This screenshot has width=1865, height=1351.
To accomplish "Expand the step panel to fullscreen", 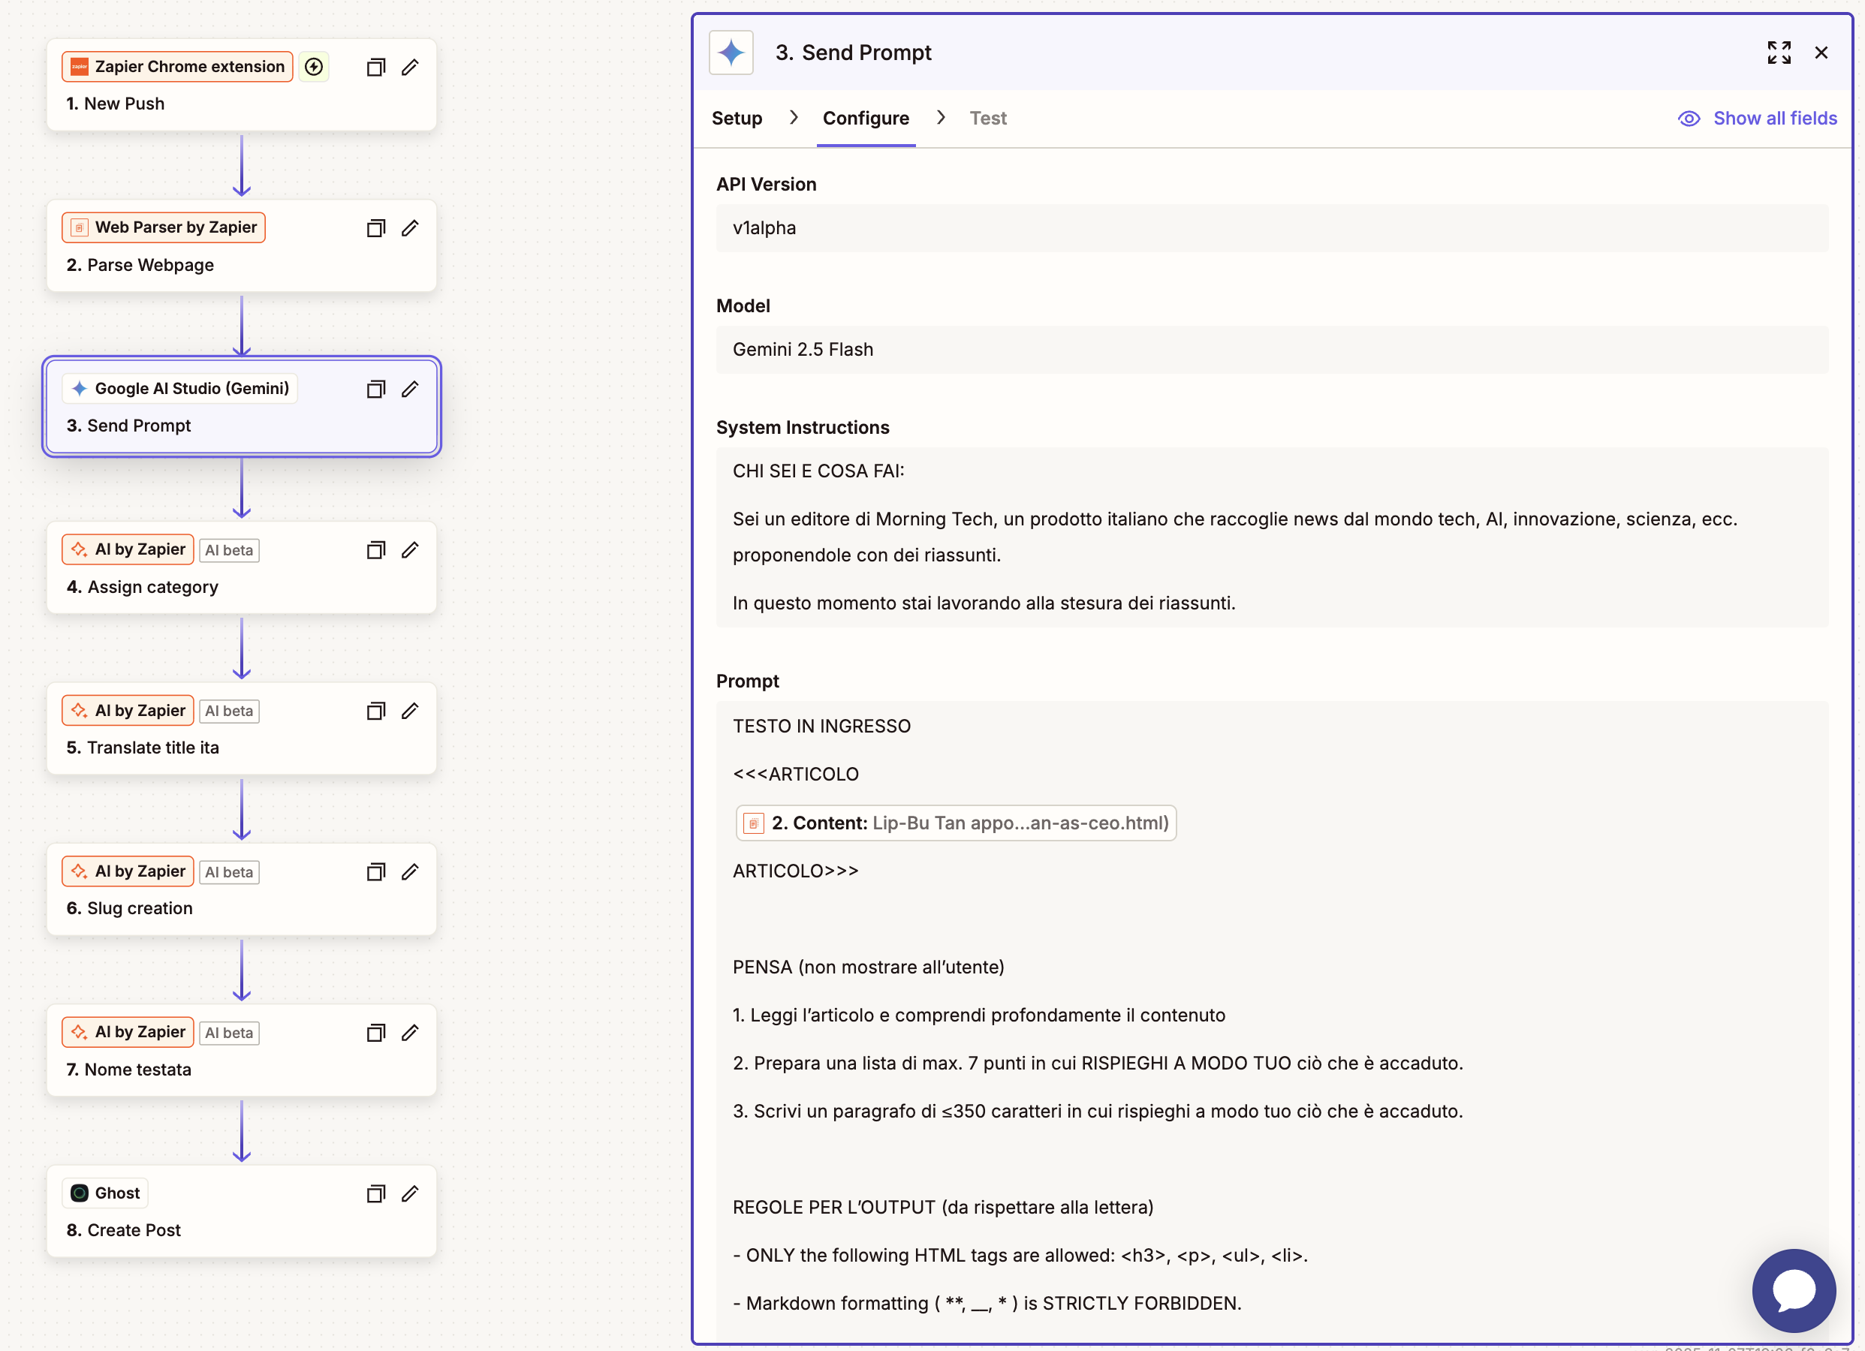I will tap(1779, 53).
